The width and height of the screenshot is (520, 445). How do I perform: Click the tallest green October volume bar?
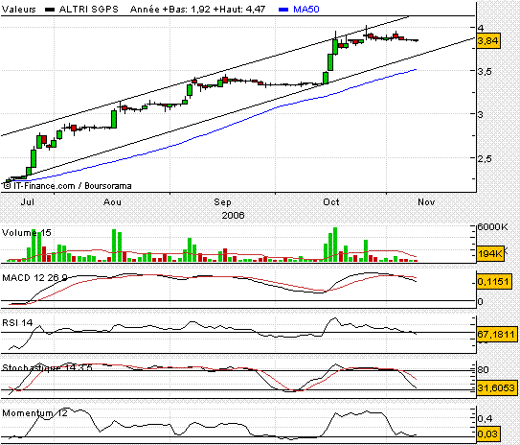[x=335, y=245]
